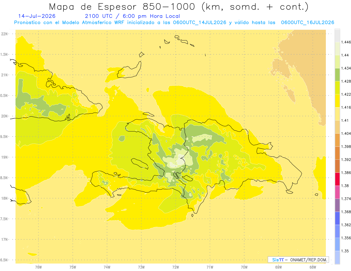Click the orange legend swatch between 1.398 and 1.404
The image size is (351, 271).
(x=337, y=140)
